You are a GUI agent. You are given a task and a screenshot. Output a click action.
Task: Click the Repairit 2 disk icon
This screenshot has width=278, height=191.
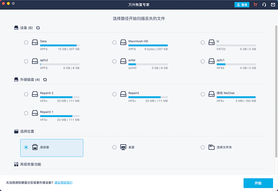[x=35, y=94]
